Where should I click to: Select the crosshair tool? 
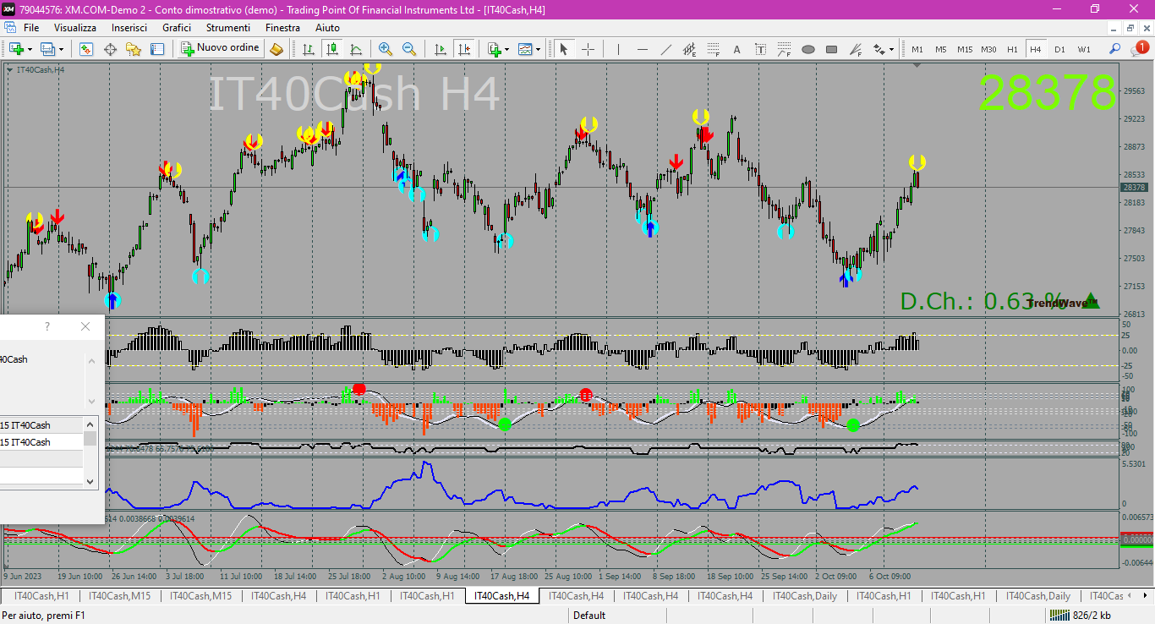point(588,49)
